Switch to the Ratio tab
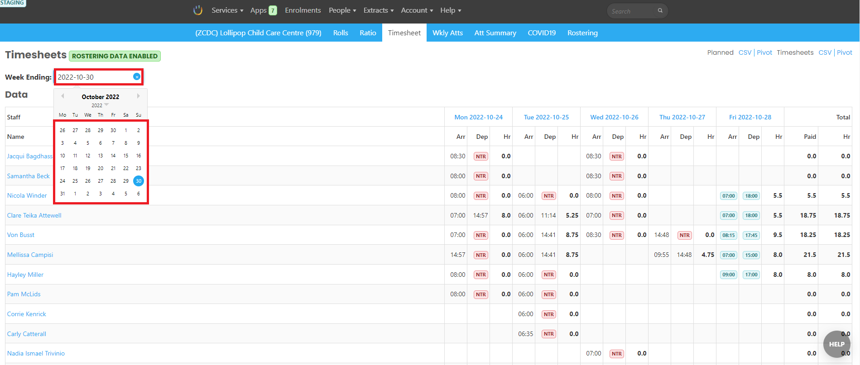860x365 pixels. tap(368, 33)
